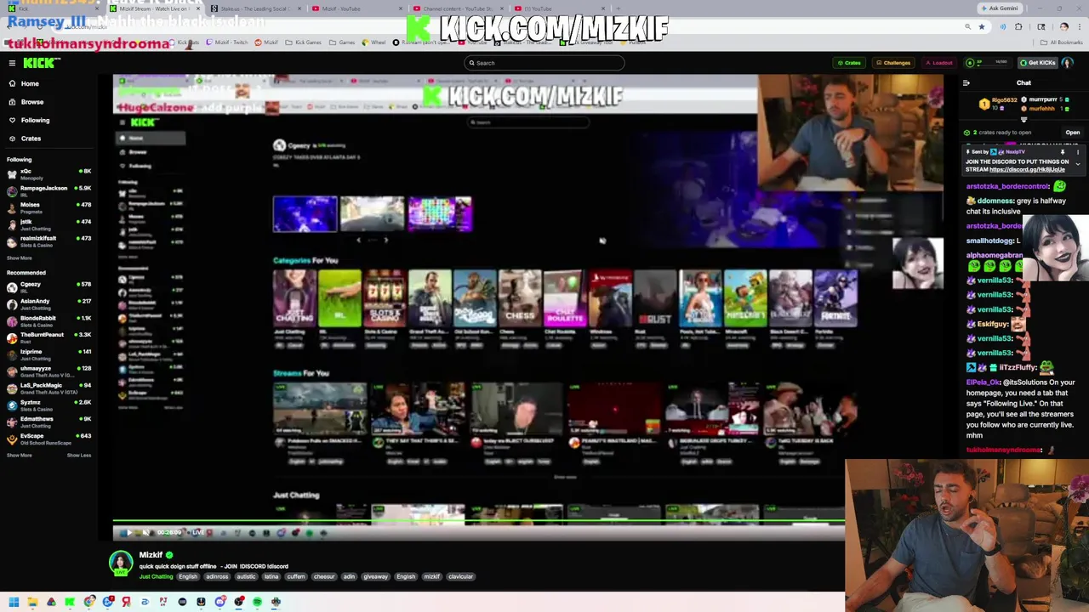Viewport: 1089px width, 612px height.
Task: Select the giveaway tag
Action: 375,576
